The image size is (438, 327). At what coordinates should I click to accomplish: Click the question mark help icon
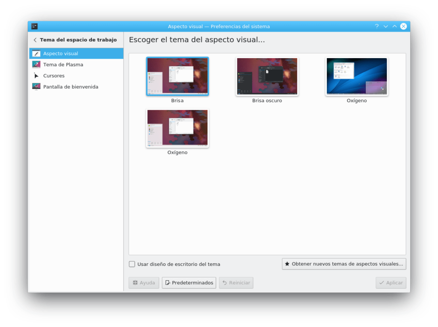coord(376,26)
